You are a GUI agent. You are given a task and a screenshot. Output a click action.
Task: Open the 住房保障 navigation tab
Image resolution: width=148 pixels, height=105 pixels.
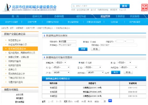(135, 16)
